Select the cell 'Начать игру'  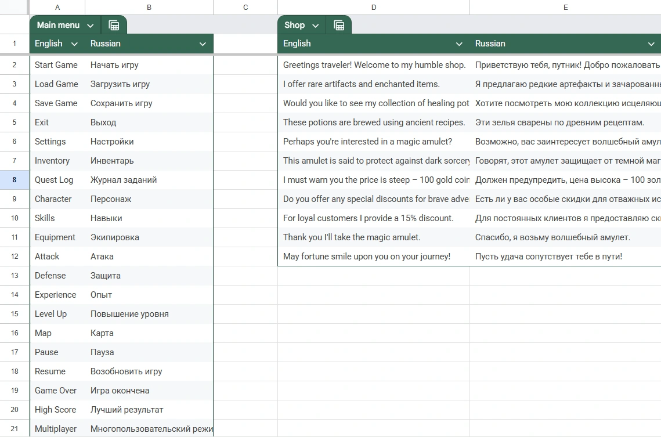coord(149,65)
